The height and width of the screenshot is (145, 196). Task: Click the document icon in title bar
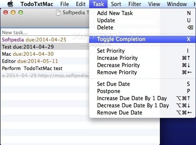[58, 13]
